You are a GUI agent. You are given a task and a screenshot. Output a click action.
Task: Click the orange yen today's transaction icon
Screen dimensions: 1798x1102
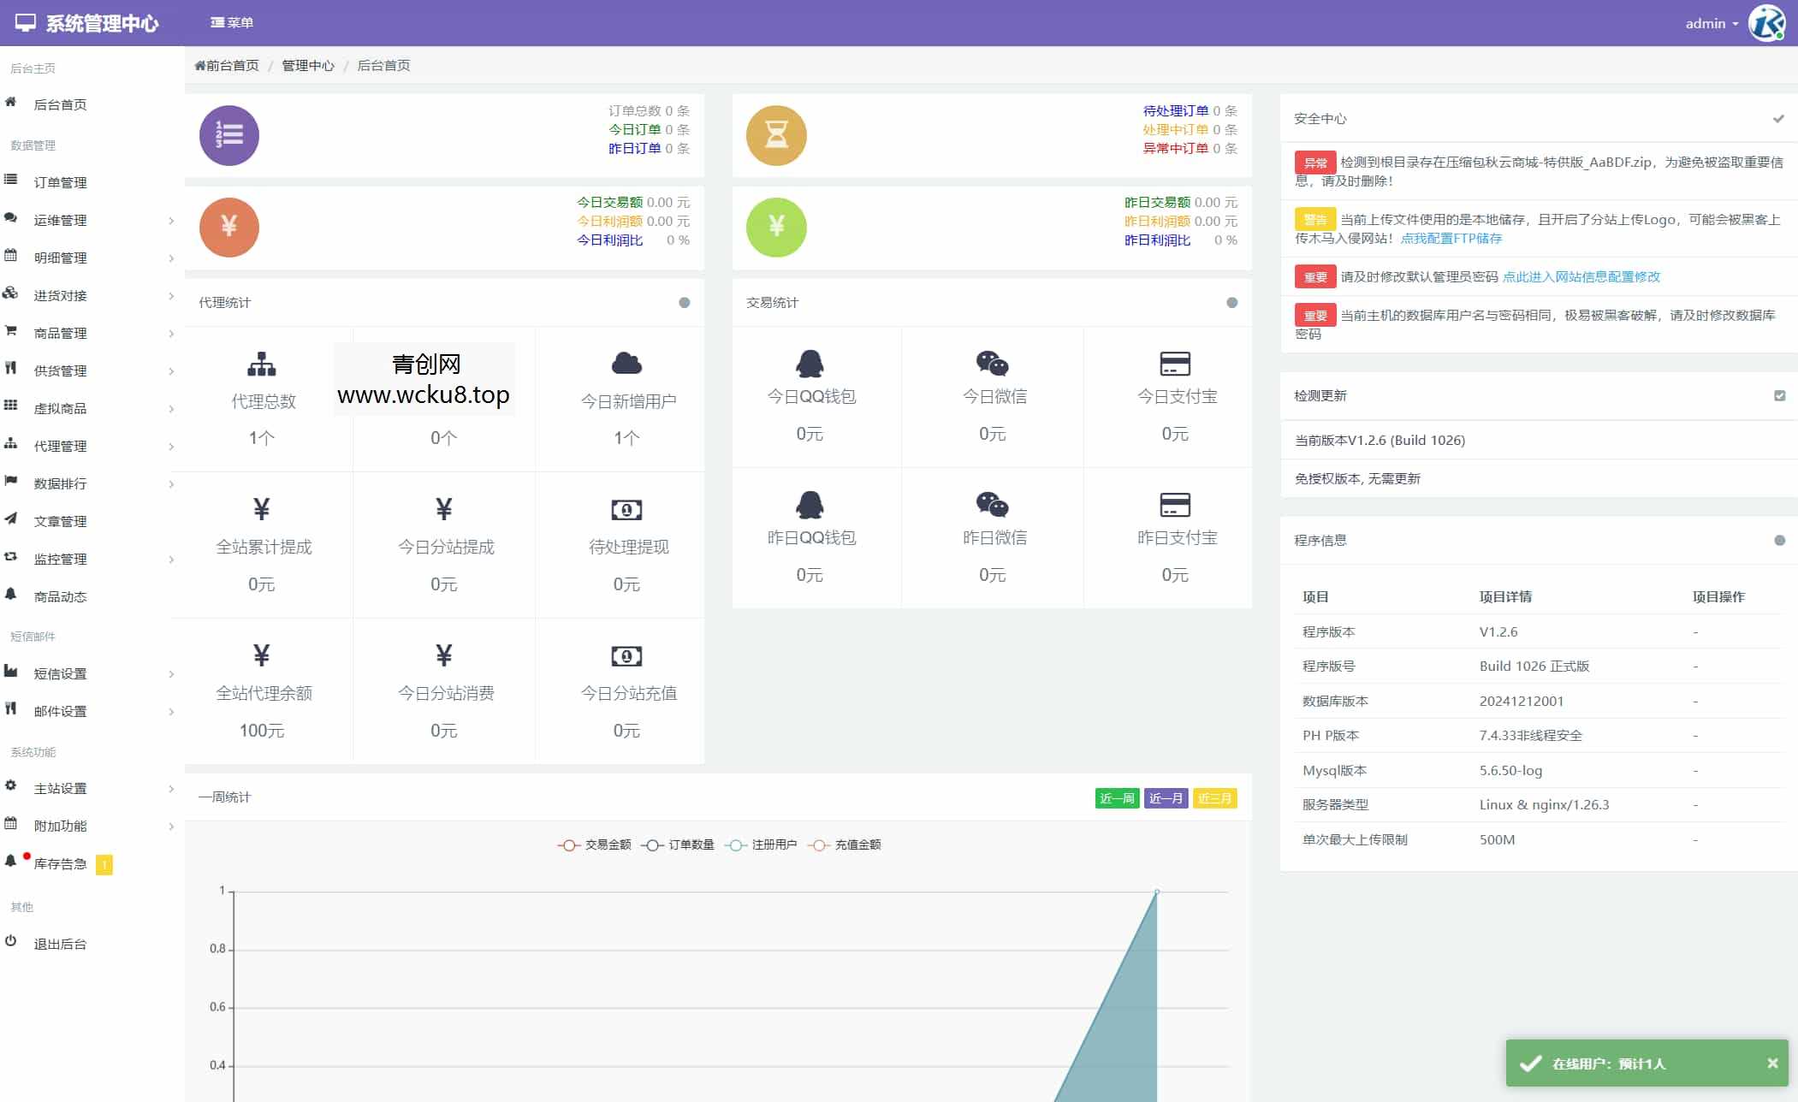point(229,227)
